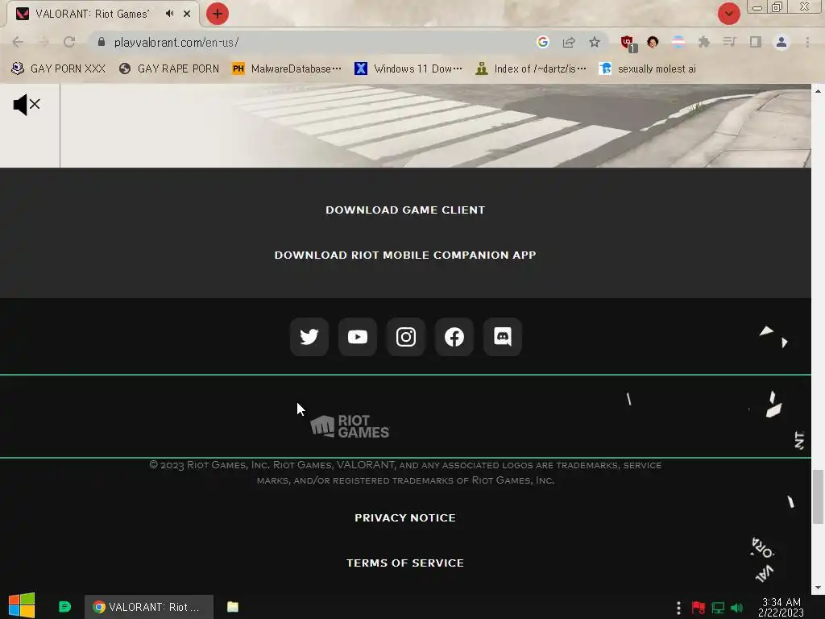Open File Explorer from taskbar
The image size is (825, 619).
pyautogui.click(x=233, y=607)
